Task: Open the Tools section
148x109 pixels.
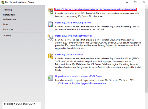Action: 6,25
